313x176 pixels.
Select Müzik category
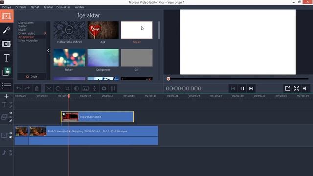[22, 30]
